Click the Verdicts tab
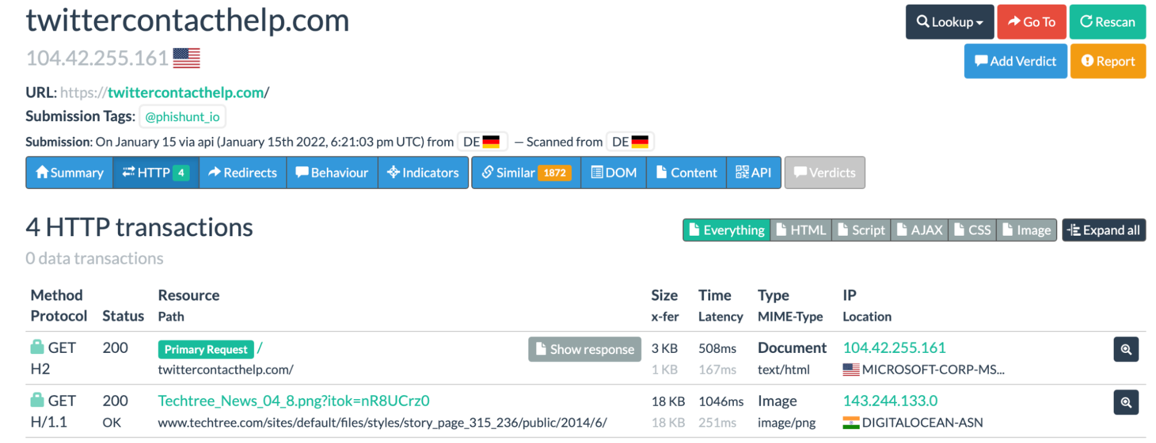 point(825,173)
